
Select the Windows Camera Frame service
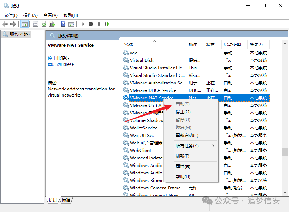[x=157, y=188]
